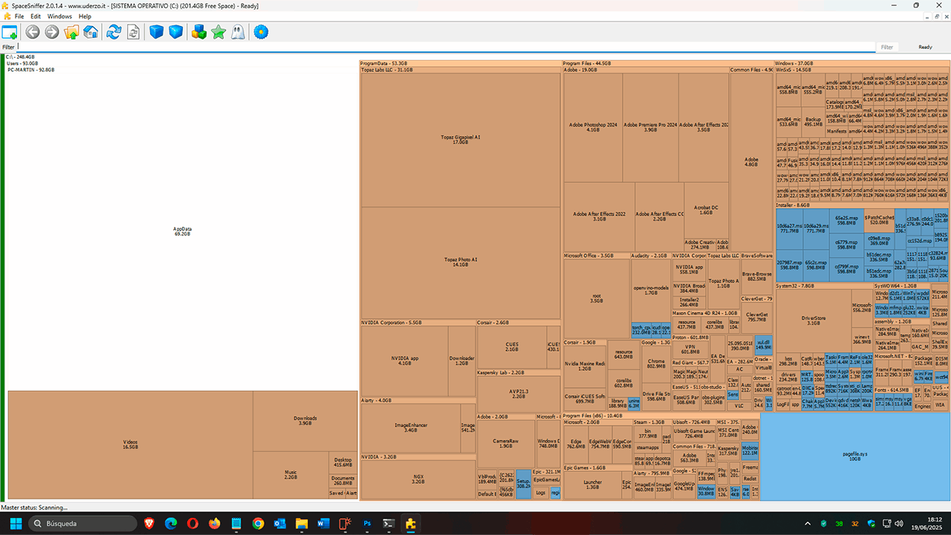Image resolution: width=951 pixels, height=535 pixels.
Task: Go back to previous view
Action: (x=33, y=32)
